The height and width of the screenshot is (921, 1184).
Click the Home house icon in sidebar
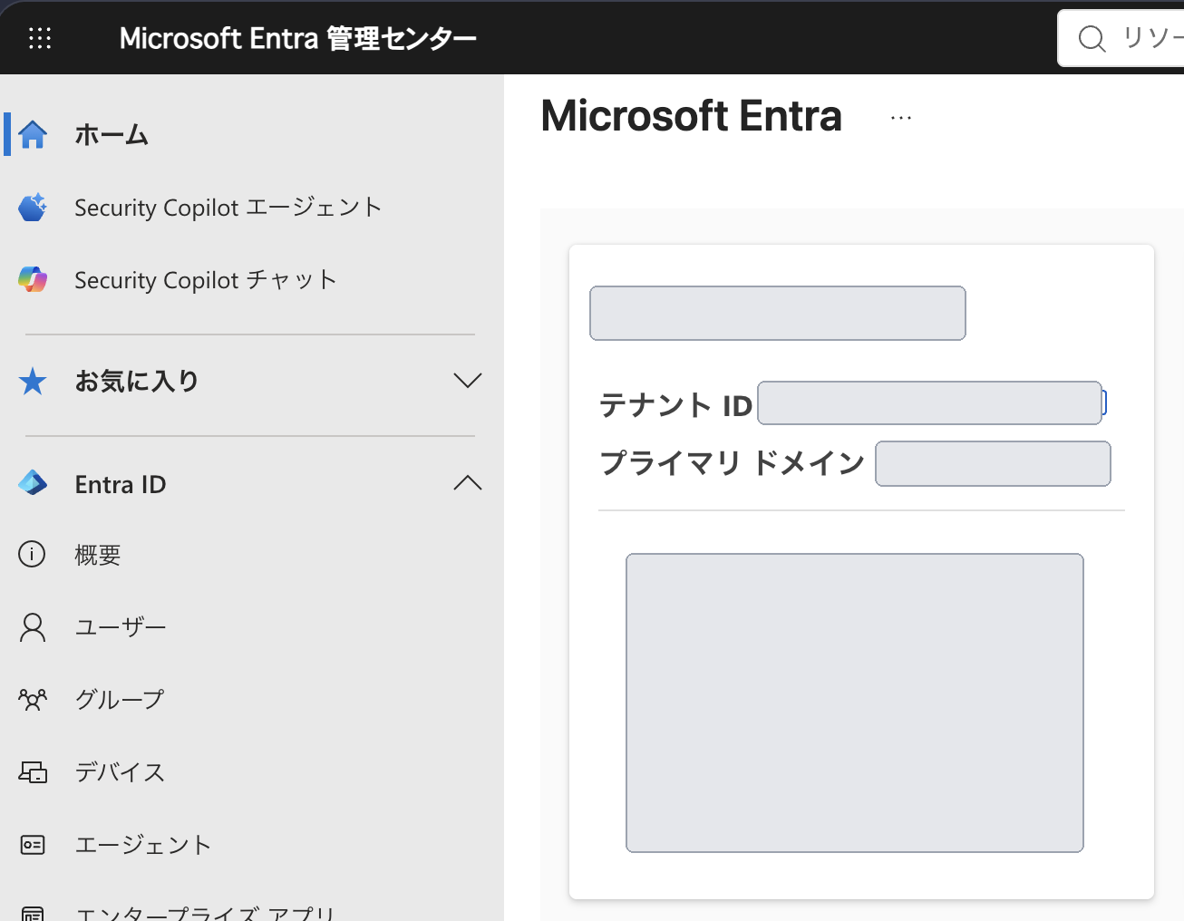click(33, 134)
